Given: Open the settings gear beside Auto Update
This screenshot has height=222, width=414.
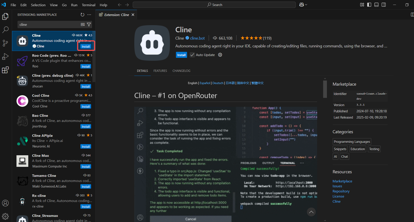Looking at the screenshot, I should (x=220, y=55).
